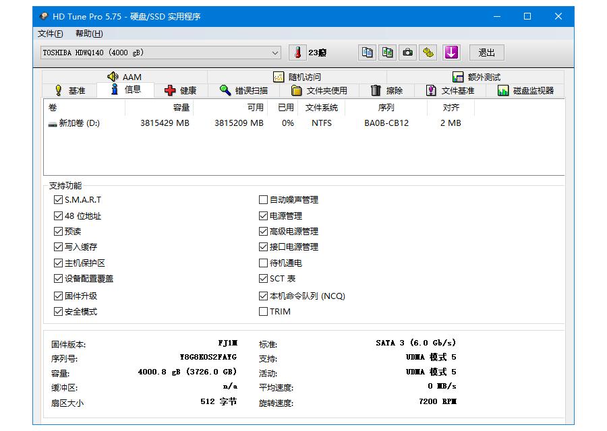Uncheck the S.M.A.R.T checkbox

pos(58,199)
